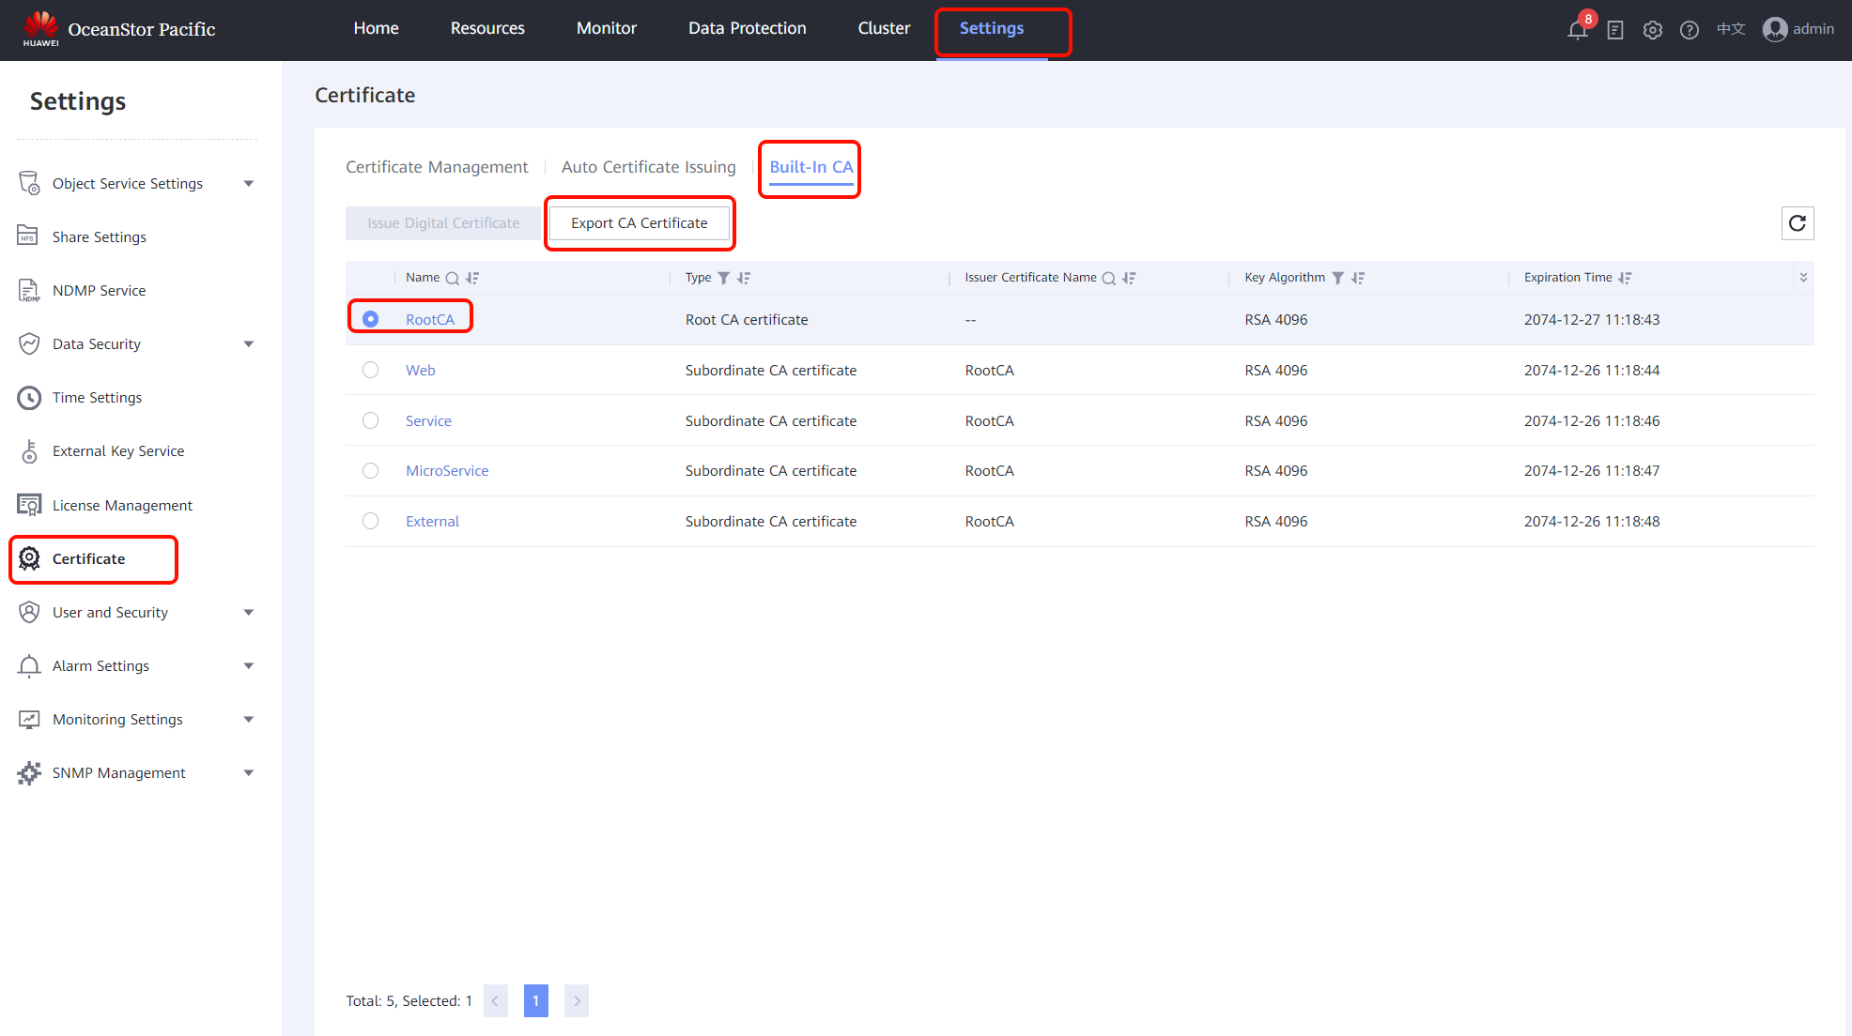Click the help question mark icon
The height and width of the screenshot is (1036, 1852).
(1690, 30)
